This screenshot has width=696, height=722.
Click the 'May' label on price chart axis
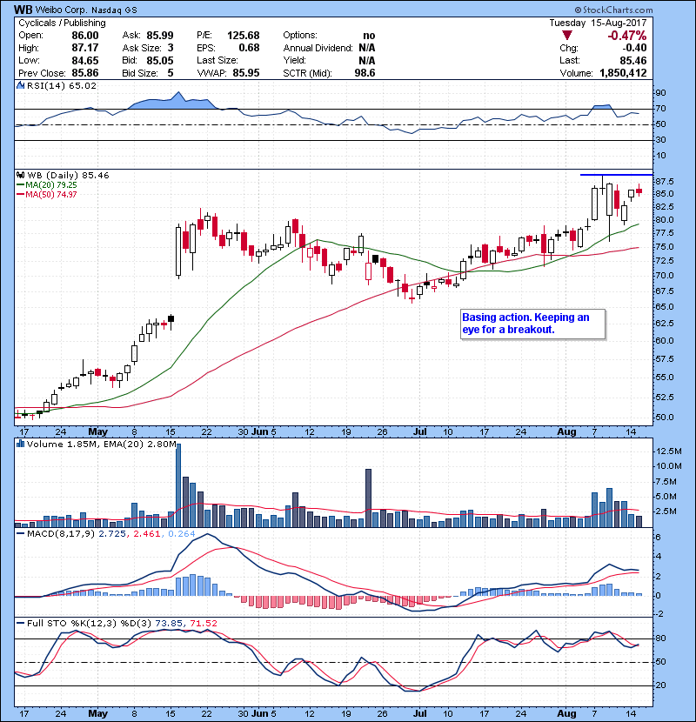[97, 432]
